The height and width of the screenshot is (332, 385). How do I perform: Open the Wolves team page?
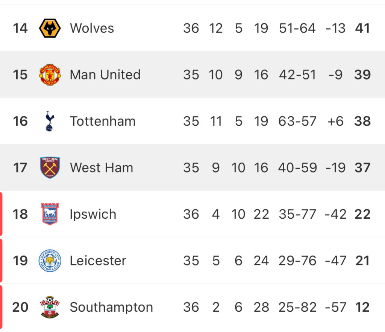tap(92, 28)
